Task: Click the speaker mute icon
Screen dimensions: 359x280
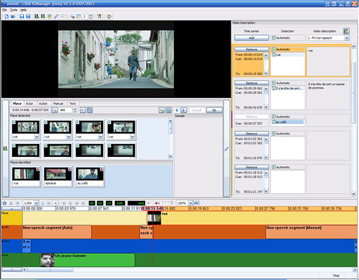Action: point(157,203)
